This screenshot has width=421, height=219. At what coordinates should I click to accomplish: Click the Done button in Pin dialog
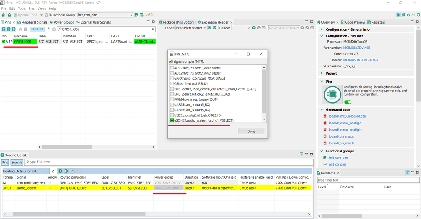tap(251, 131)
